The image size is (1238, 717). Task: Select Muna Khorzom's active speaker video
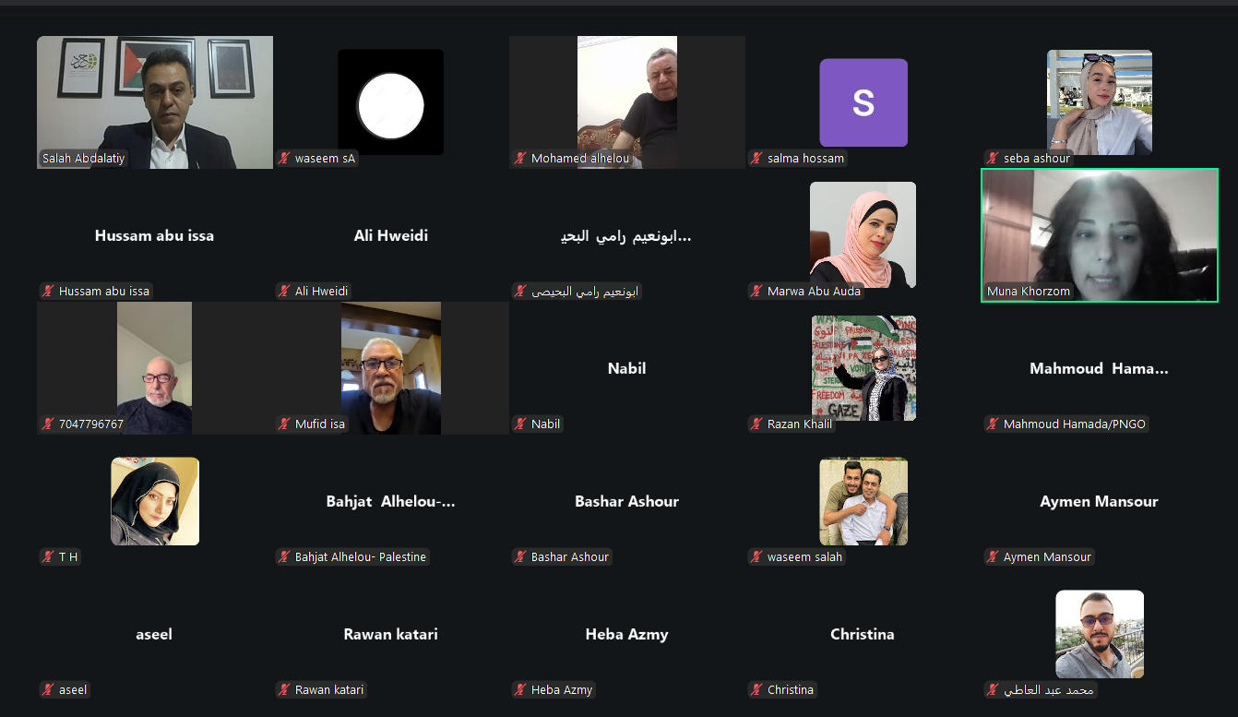coord(1100,235)
